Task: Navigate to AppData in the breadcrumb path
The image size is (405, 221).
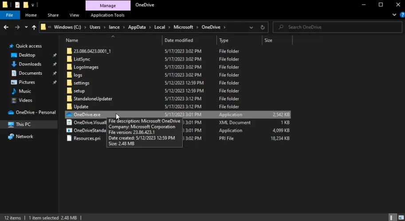Action: click(x=137, y=27)
